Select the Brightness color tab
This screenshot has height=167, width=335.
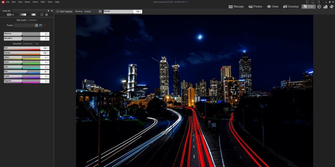pyautogui.click(x=28, y=44)
